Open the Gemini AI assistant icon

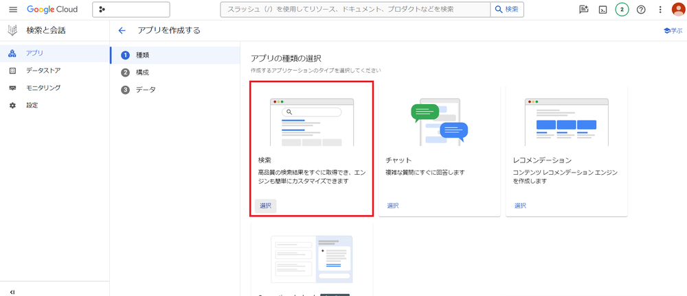(x=584, y=10)
